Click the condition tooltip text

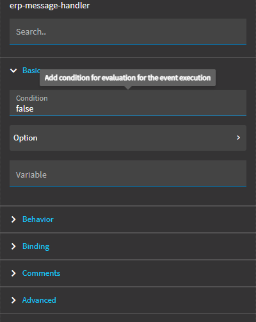click(127, 78)
